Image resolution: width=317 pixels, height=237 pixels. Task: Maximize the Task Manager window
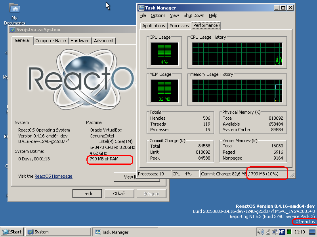283,8
